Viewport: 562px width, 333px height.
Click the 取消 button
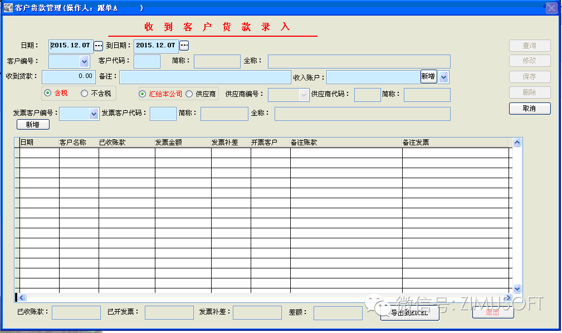[529, 109]
